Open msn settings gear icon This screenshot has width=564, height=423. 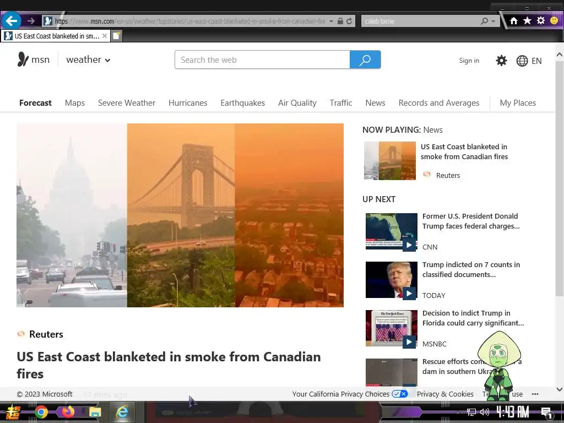tap(501, 61)
